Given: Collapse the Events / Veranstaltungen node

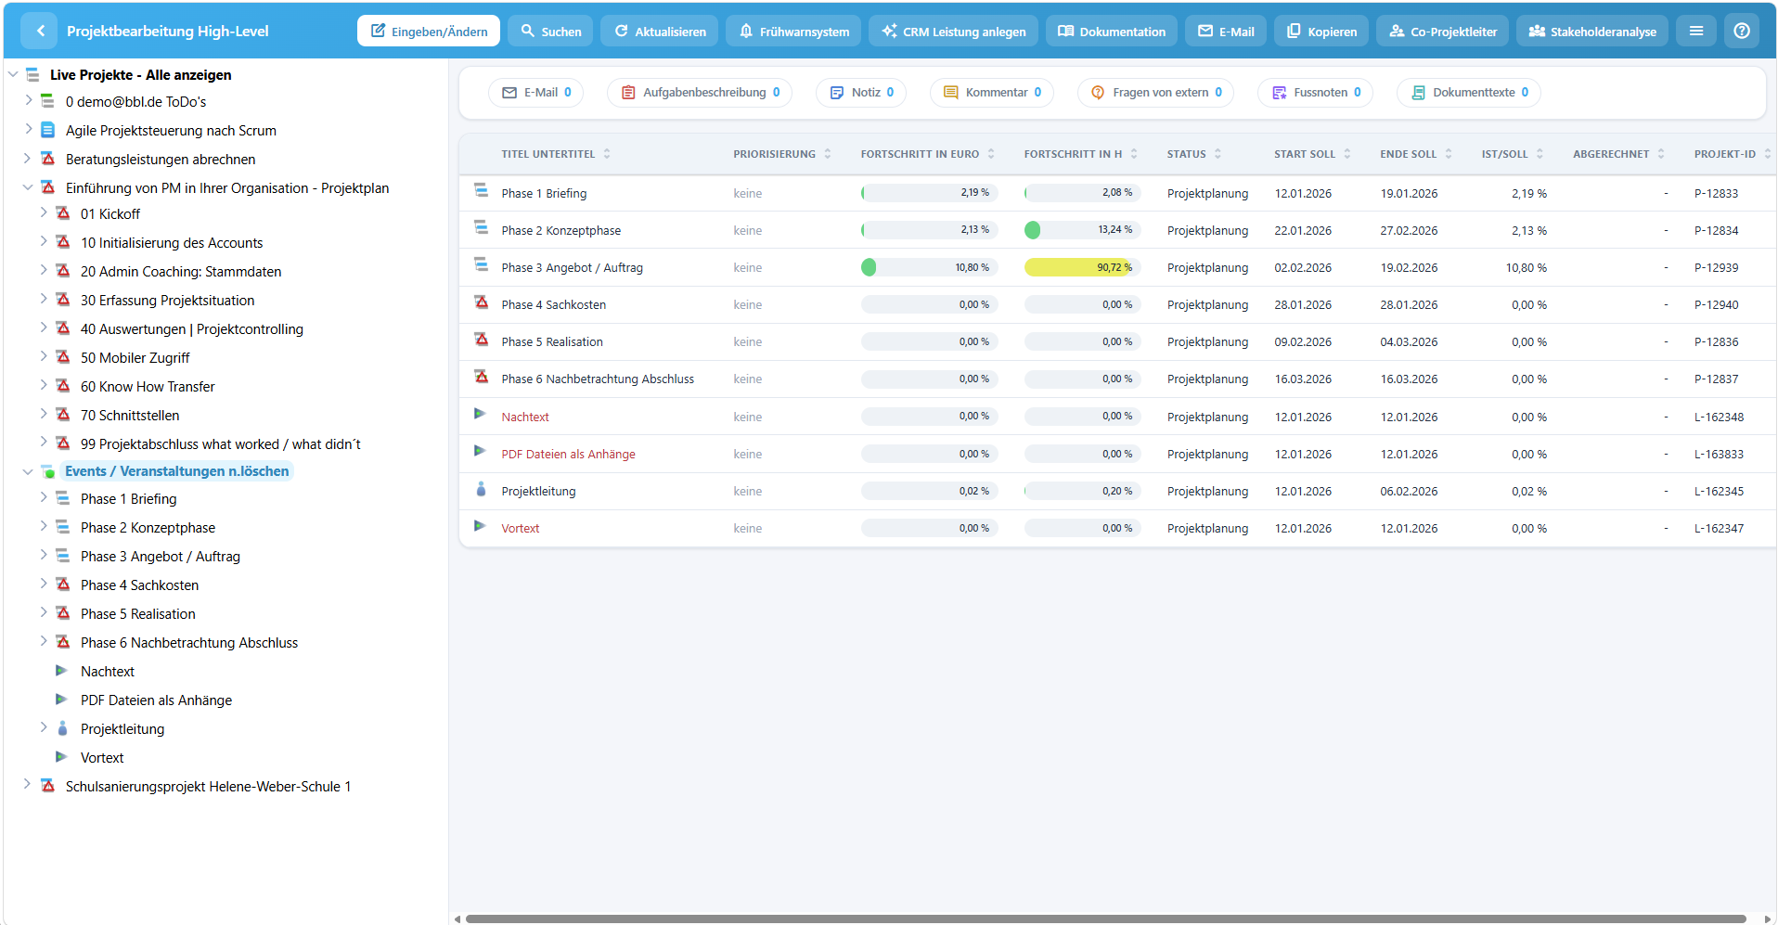Looking at the screenshot, I should (28, 470).
